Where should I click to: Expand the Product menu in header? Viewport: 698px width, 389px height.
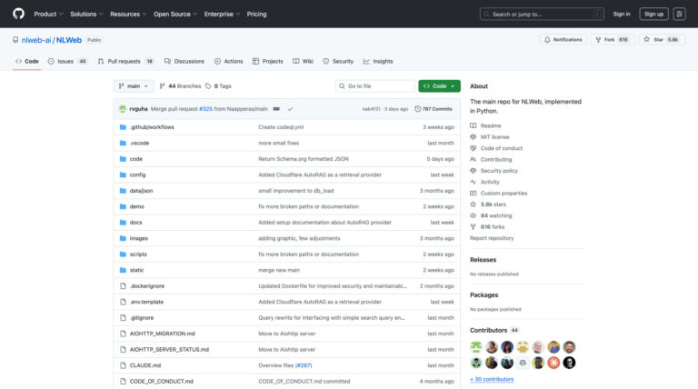coord(47,14)
